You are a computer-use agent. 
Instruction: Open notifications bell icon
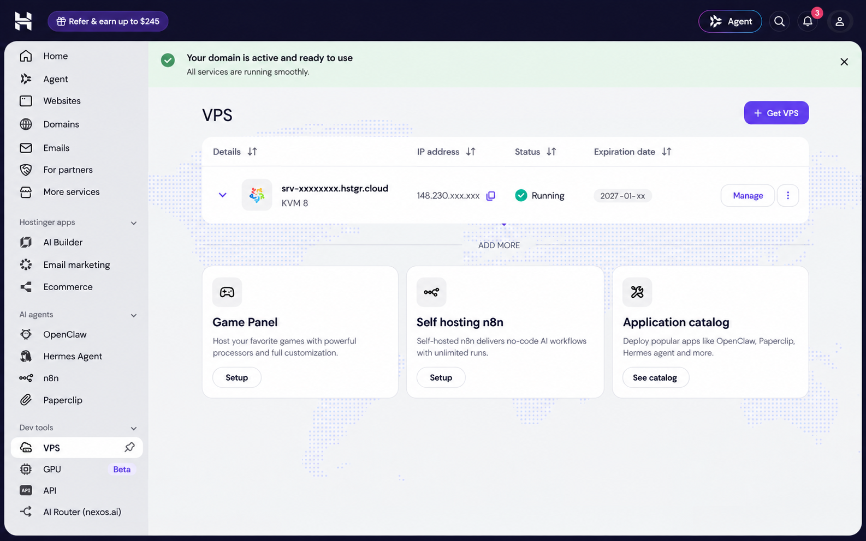(x=808, y=21)
